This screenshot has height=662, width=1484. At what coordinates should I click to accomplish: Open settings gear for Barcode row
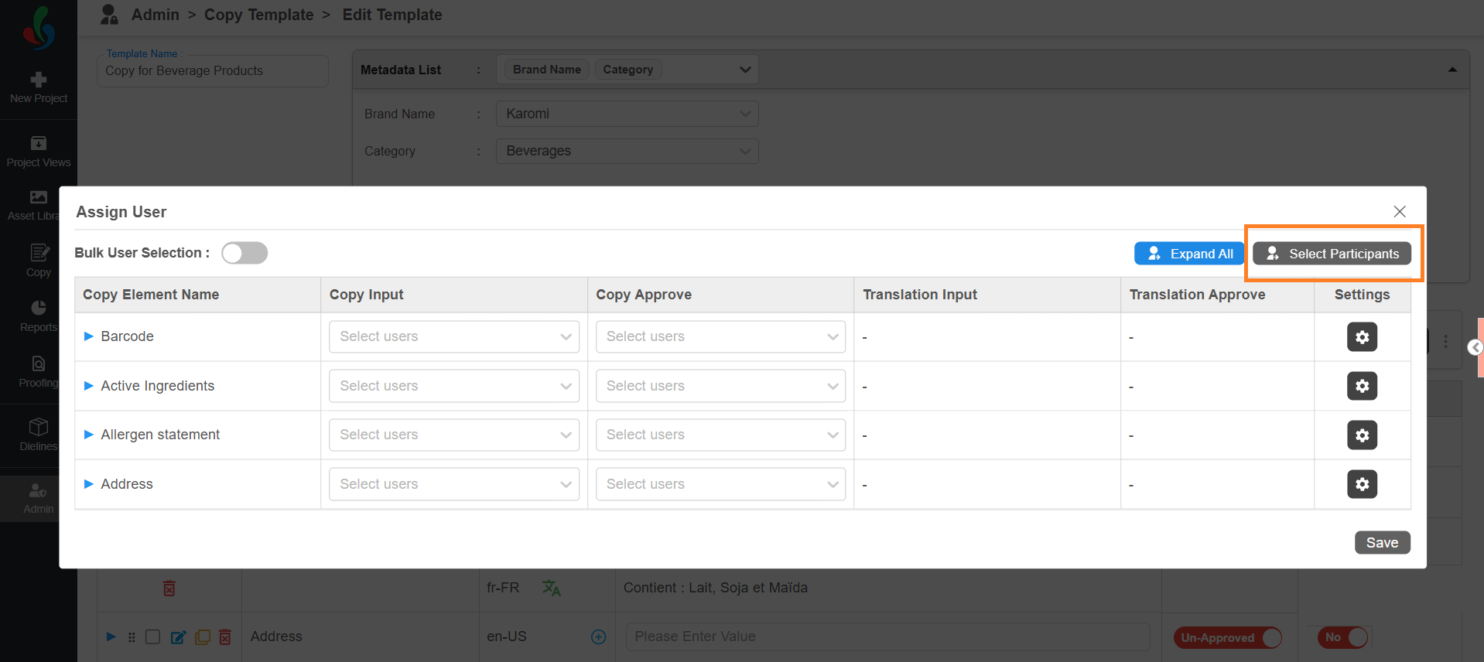coord(1362,337)
